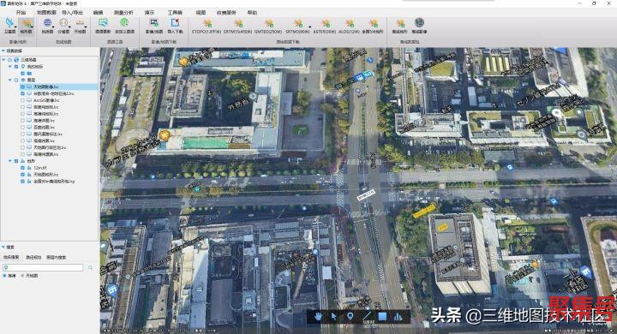
Task: Open the 天地图 ribbon dropdown arrow
Action: coord(86,27)
